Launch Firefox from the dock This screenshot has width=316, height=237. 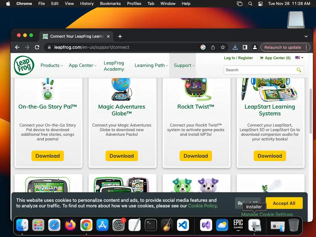70,225
